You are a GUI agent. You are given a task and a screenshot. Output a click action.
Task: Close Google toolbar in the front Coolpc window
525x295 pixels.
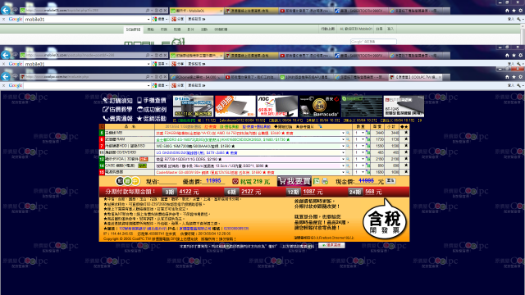pyautogui.click(x=3, y=85)
